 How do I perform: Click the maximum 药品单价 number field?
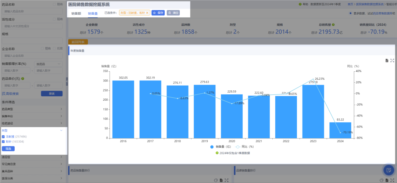coord(49,85)
